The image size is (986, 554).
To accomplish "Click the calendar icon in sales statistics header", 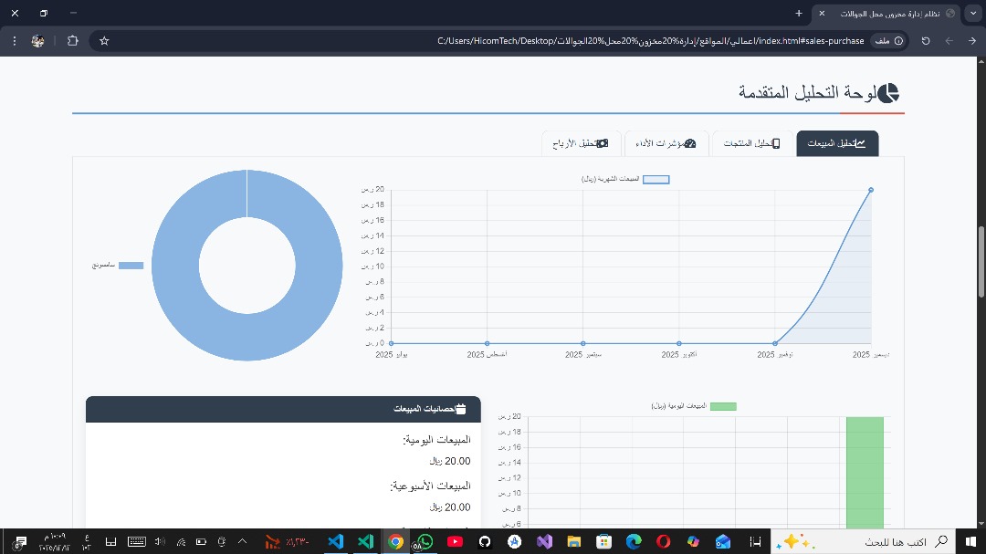I will (x=461, y=409).
